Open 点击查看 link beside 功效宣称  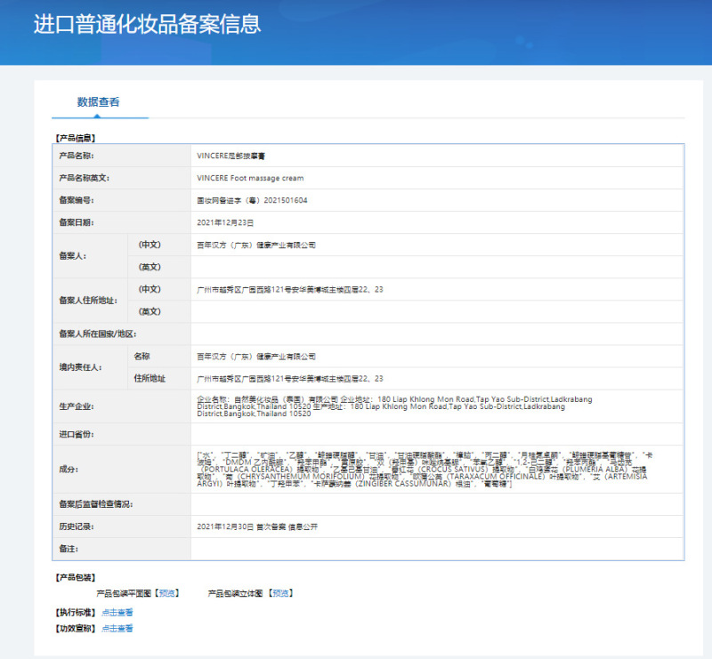[117, 628]
